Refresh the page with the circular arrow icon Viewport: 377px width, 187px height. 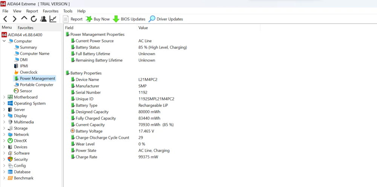[34, 19]
